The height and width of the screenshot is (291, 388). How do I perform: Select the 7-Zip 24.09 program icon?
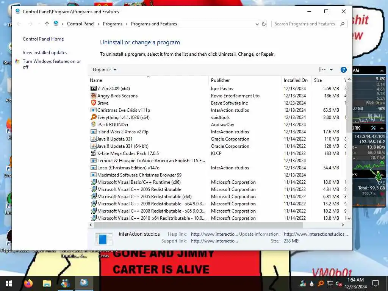93,88
